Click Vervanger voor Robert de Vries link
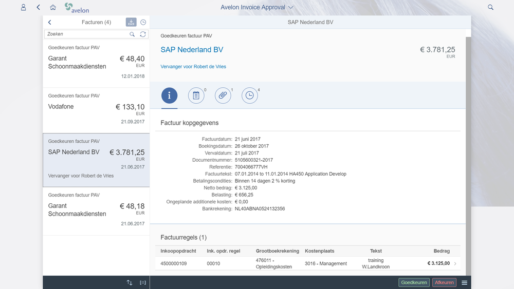 click(x=193, y=66)
